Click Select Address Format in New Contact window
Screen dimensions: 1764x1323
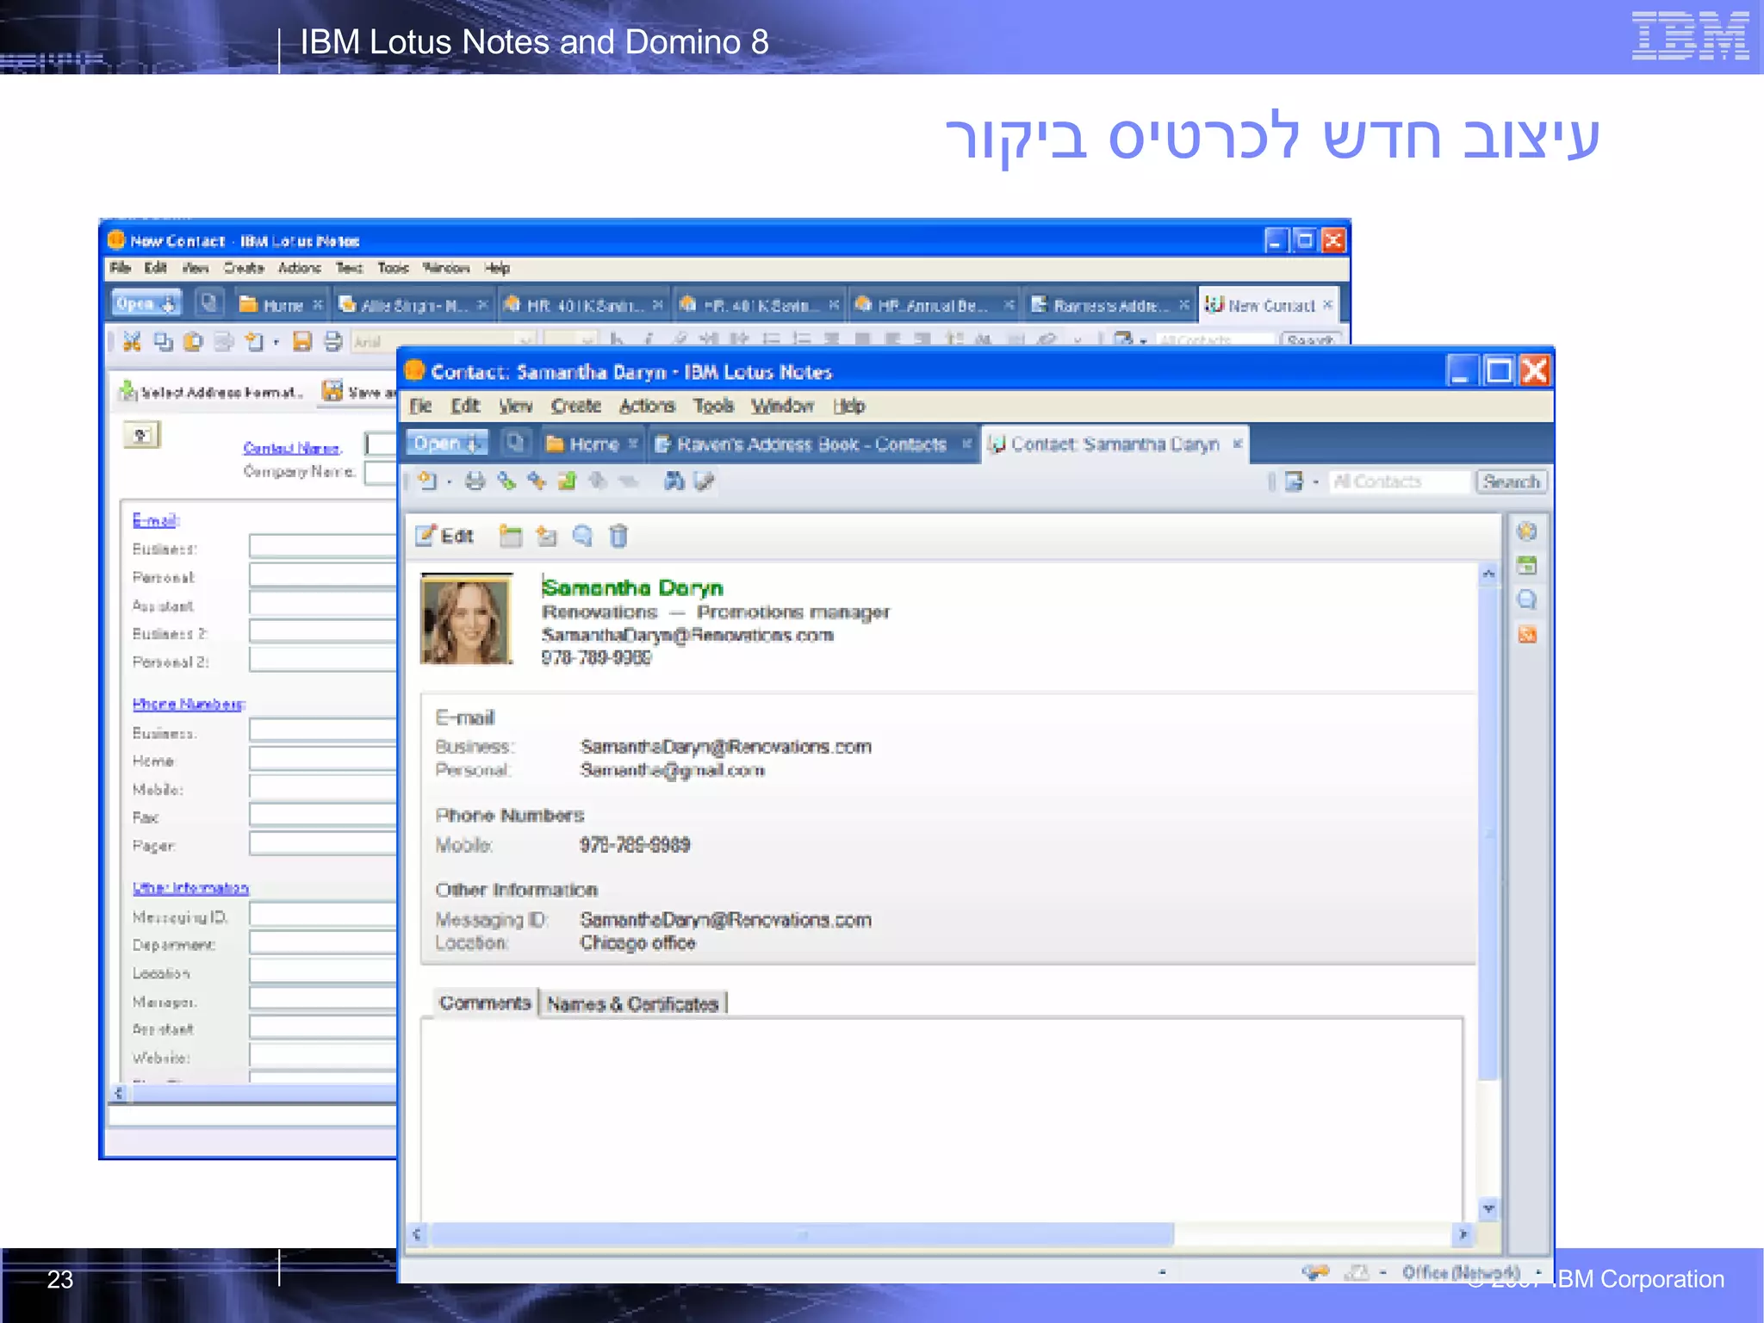pos(212,393)
